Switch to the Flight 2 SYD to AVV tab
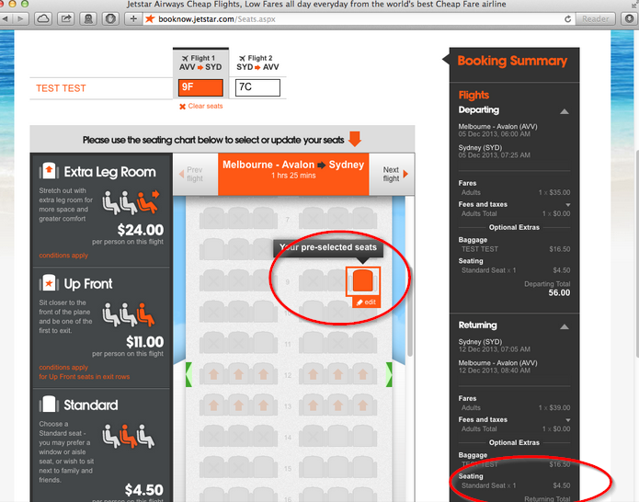Image resolution: width=639 pixels, height=502 pixels. click(x=257, y=63)
